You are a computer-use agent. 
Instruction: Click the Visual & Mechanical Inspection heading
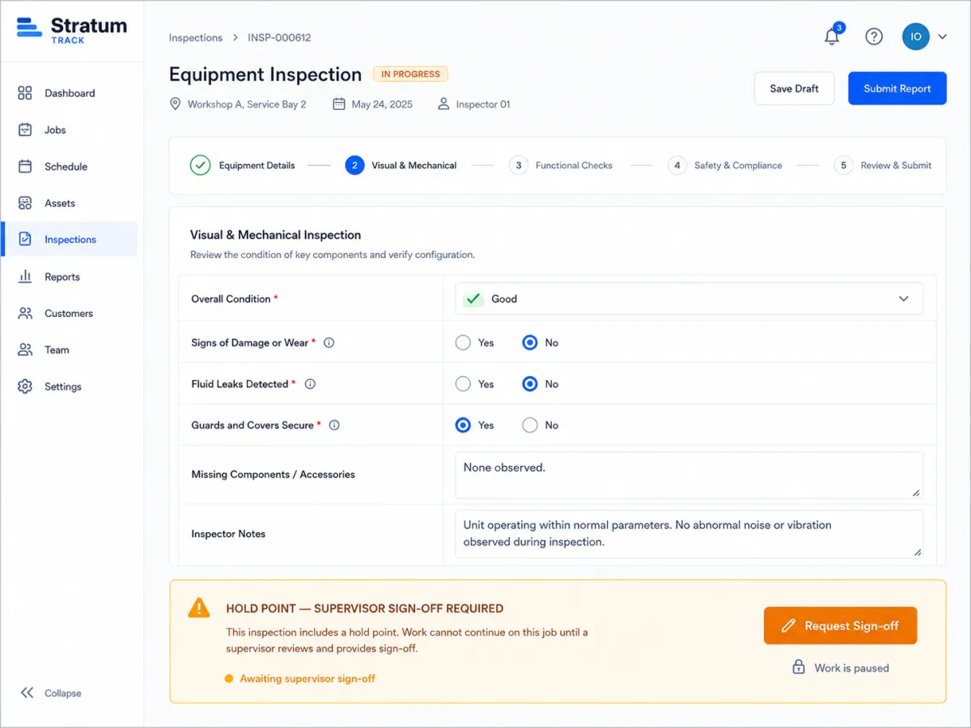(x=275, y=235)
